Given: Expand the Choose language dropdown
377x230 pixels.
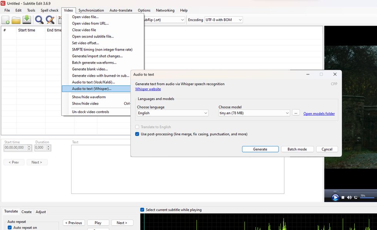Looking at the screenshot, I should [172, 113].
